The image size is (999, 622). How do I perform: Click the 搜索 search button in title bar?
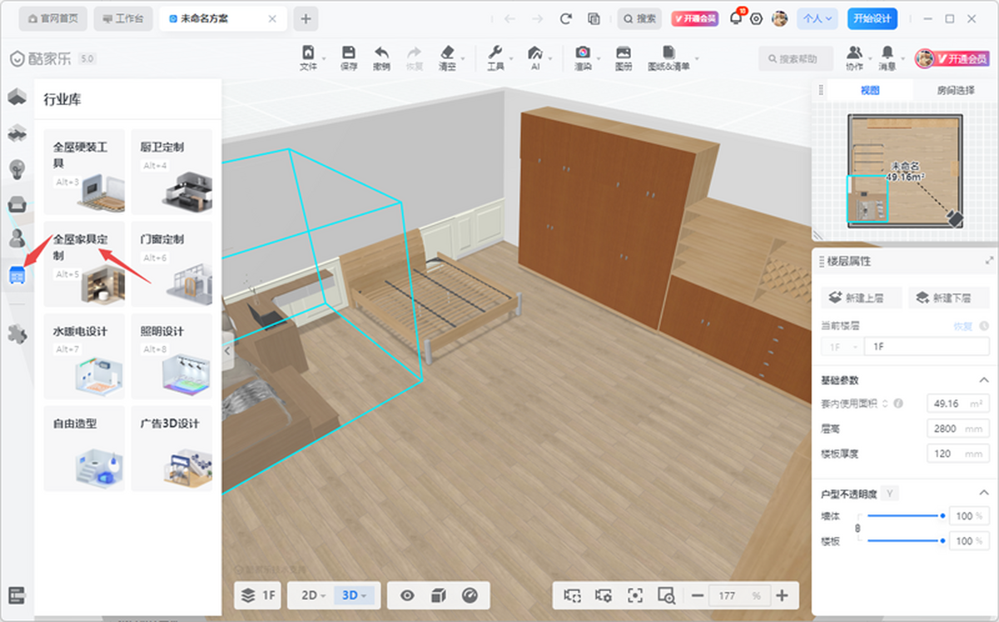pyautogui.click(x=639, y=18)
